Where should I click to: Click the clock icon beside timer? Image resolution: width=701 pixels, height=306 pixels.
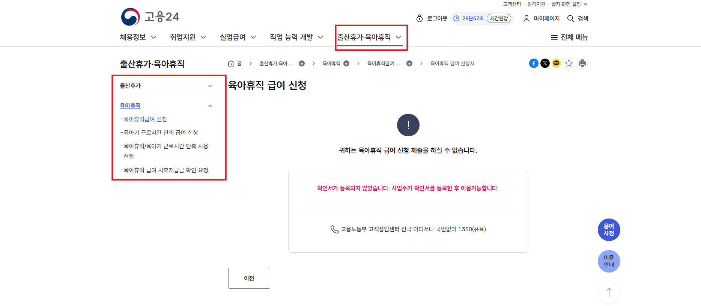click(456, 18)
